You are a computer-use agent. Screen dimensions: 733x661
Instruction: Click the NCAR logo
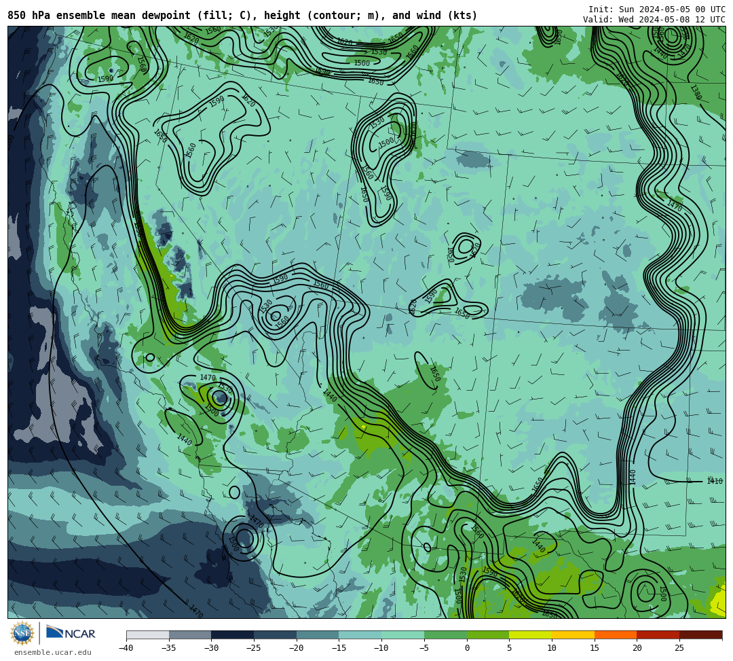pyautogui.click(x=71, y=633)
